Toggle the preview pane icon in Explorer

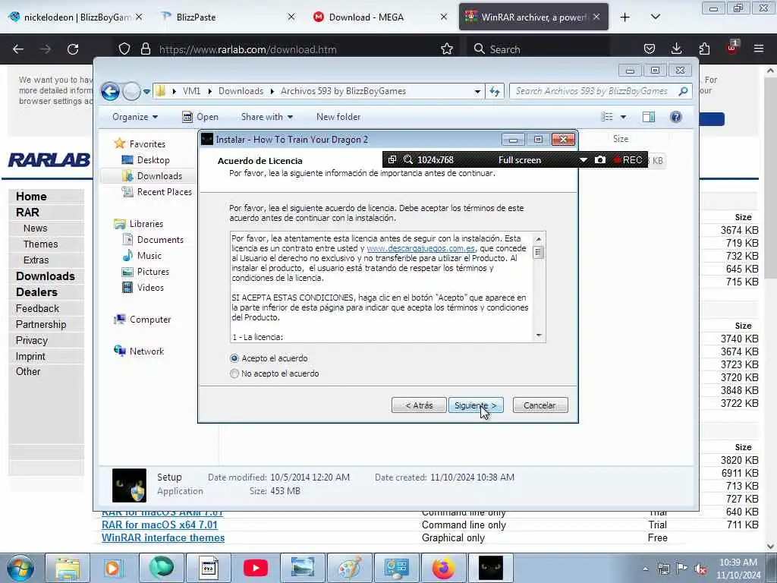(649, 117)
